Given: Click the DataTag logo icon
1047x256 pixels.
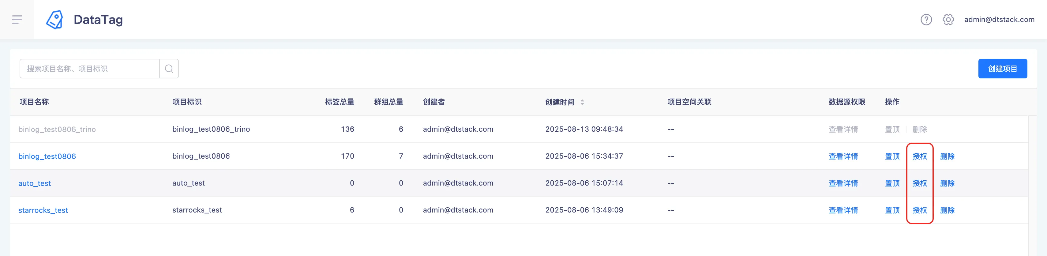Looking at the screenshot, I should pos(54,20).
